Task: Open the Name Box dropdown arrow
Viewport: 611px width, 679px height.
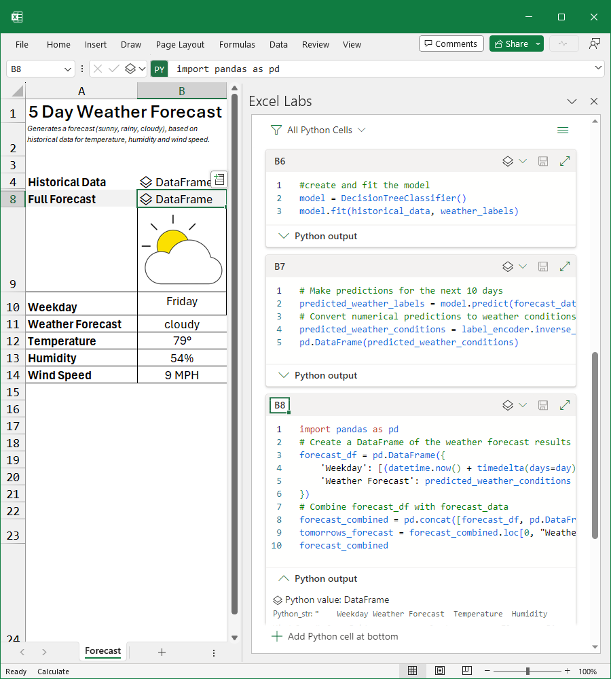Action: [x=67, y=69]
